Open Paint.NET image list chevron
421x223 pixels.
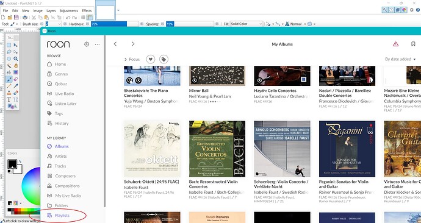tap(118, 10)
